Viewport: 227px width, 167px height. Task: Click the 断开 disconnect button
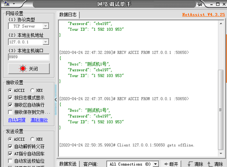pos(171,164)
